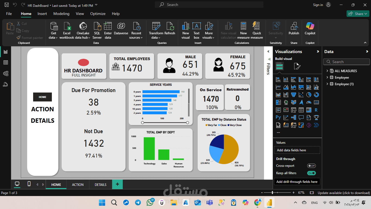Viewport: 371px width, 209px height.
Task: Add a new page with plus button
Action: coord(117,184)
